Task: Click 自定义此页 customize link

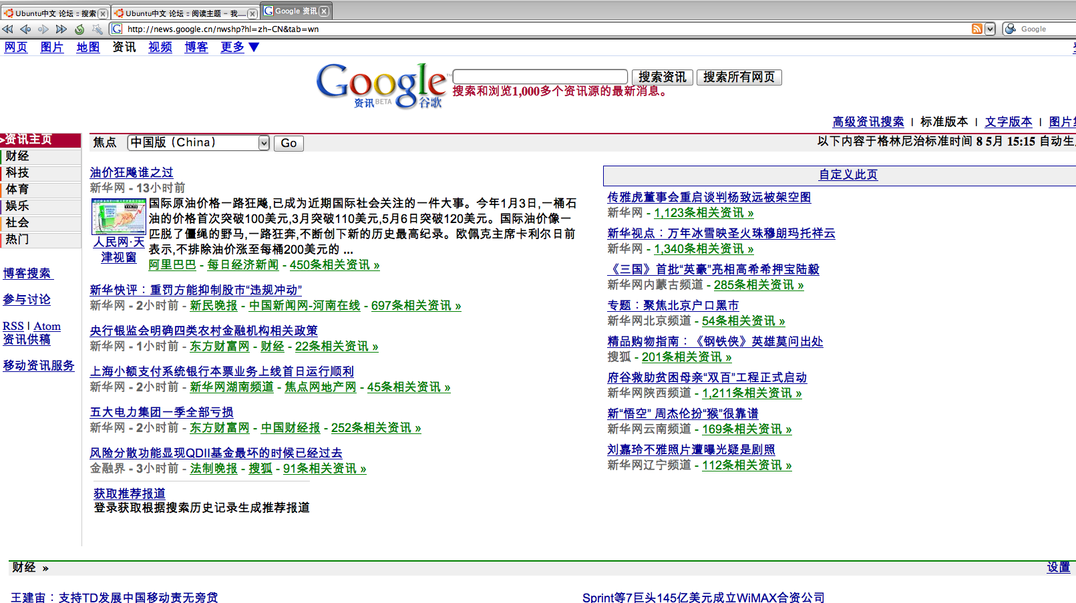Action: pos(848,174)
